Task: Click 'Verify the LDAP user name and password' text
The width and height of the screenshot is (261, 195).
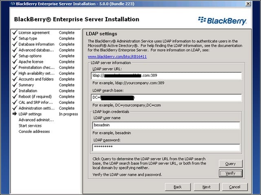Action: pos(127,175)
